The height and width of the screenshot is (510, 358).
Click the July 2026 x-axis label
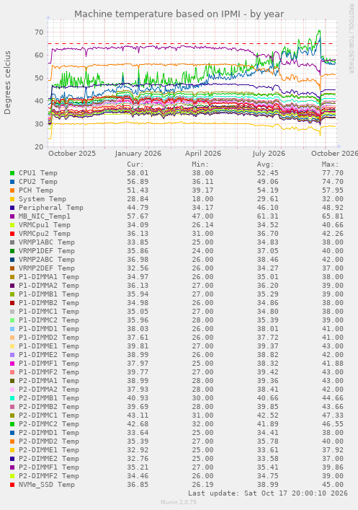coord(269,153)
